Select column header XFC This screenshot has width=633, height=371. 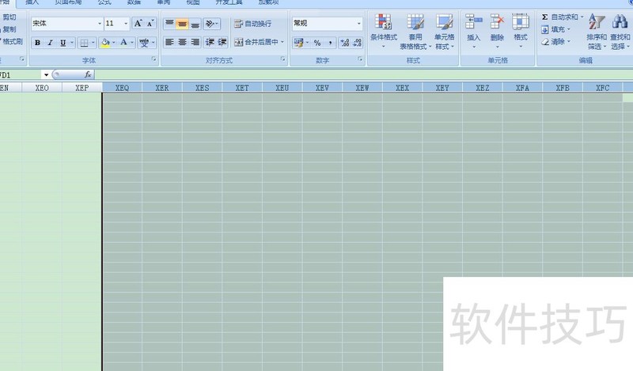point(602,88)
